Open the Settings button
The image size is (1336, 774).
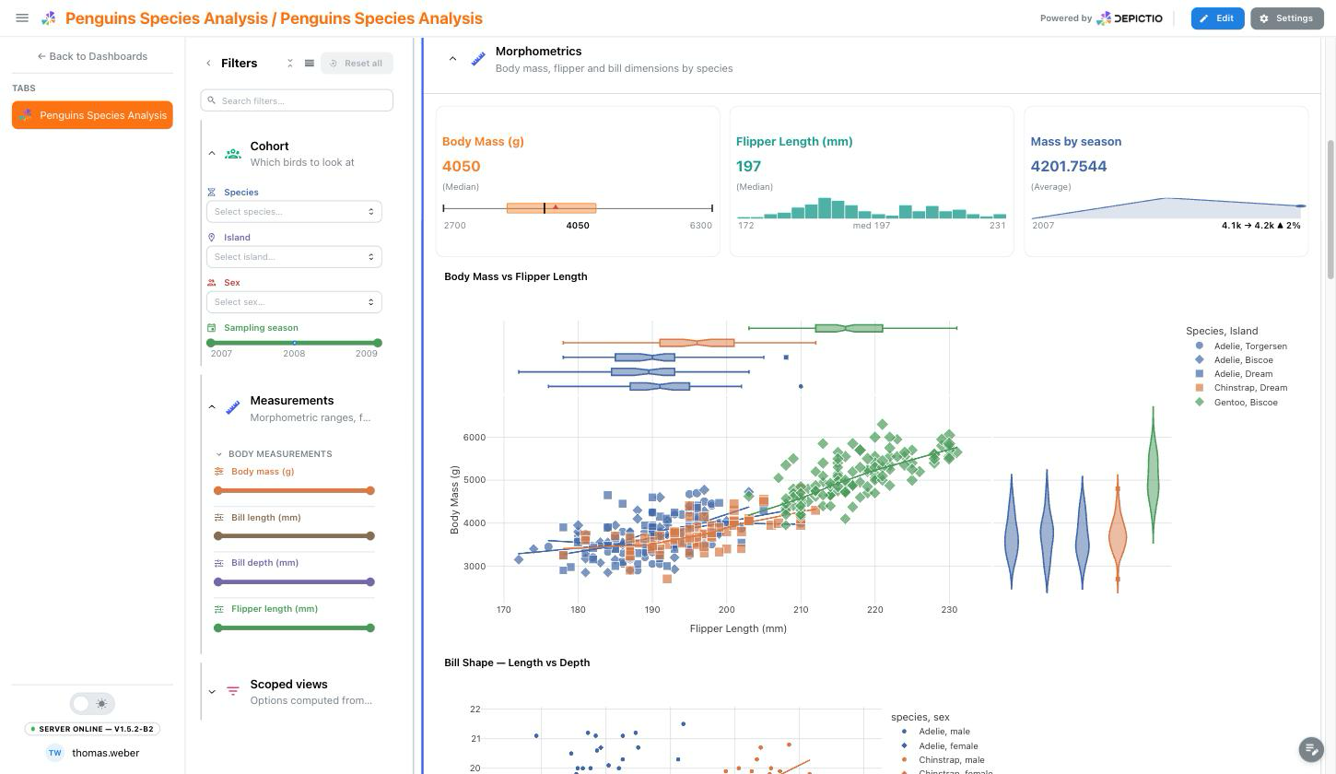pyautogui.click(x=1287, y=18)
